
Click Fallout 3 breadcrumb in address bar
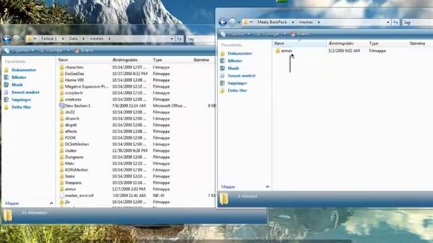click(x=49, y=38)
